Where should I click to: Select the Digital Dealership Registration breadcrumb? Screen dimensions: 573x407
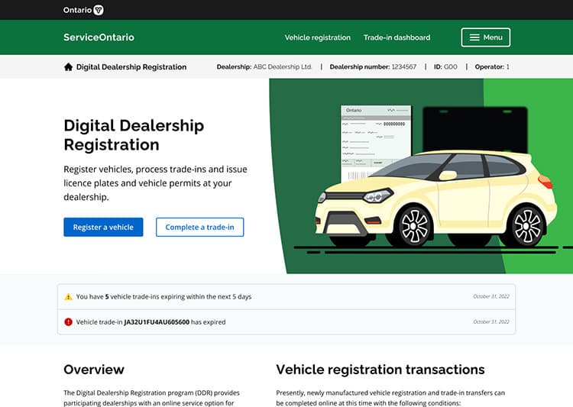pyautogui.click(x=131, y=67)
